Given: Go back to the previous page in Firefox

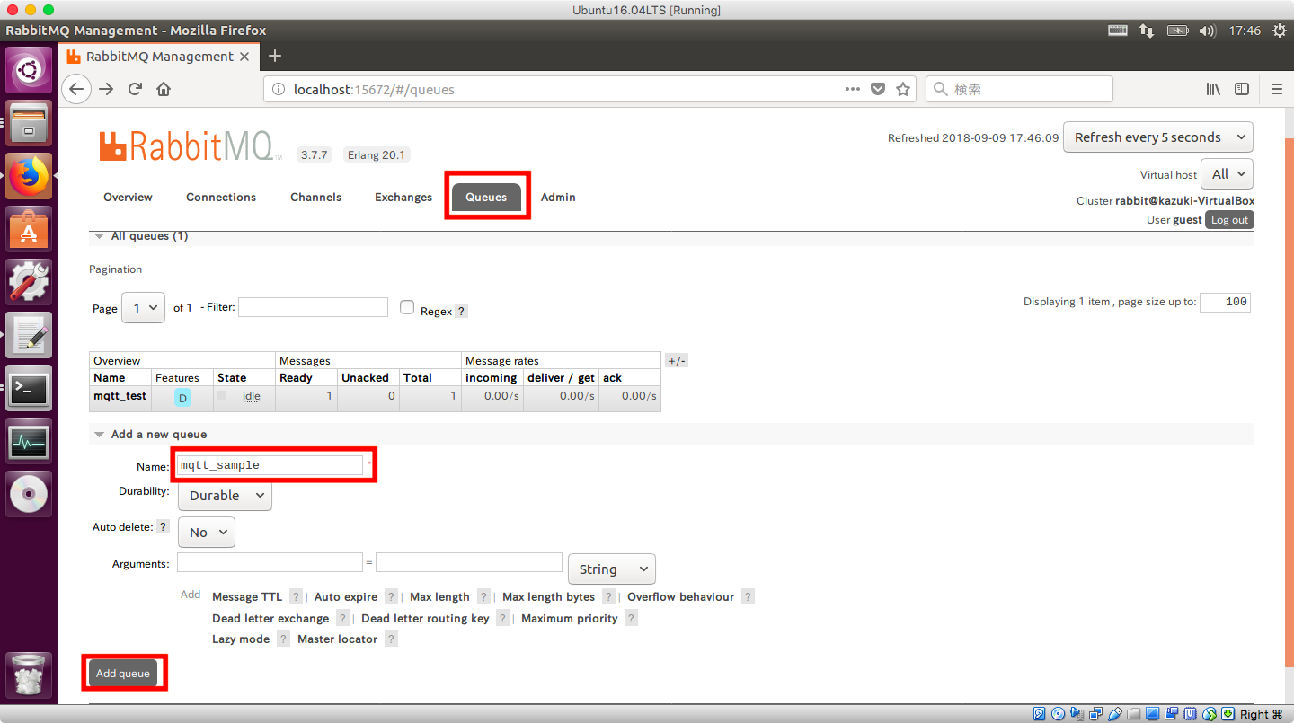Looking at the screenshot, I should point(76,89).
